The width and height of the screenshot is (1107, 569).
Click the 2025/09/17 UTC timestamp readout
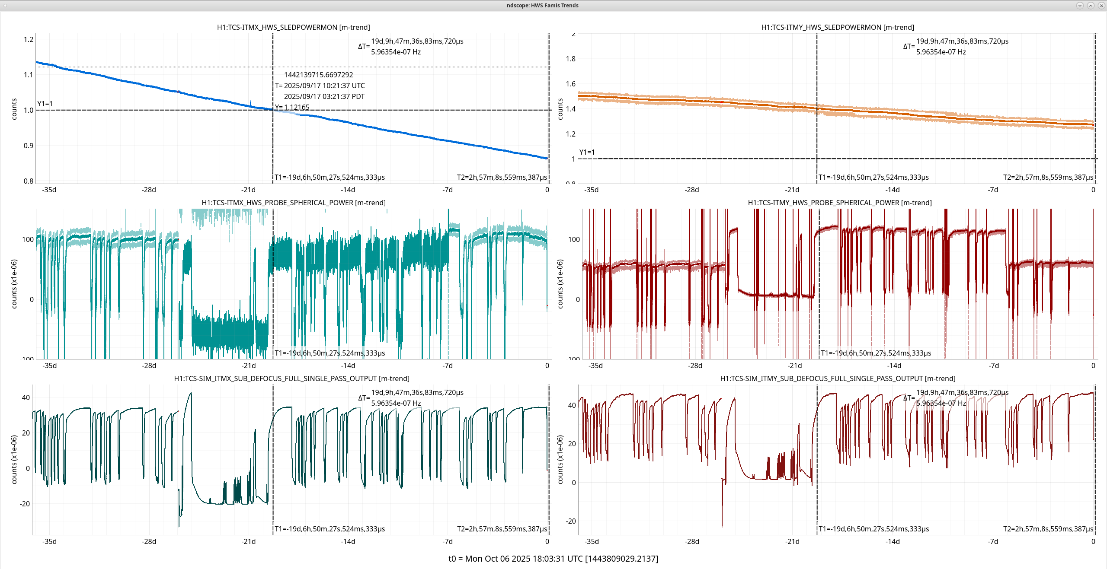(323, 86)
